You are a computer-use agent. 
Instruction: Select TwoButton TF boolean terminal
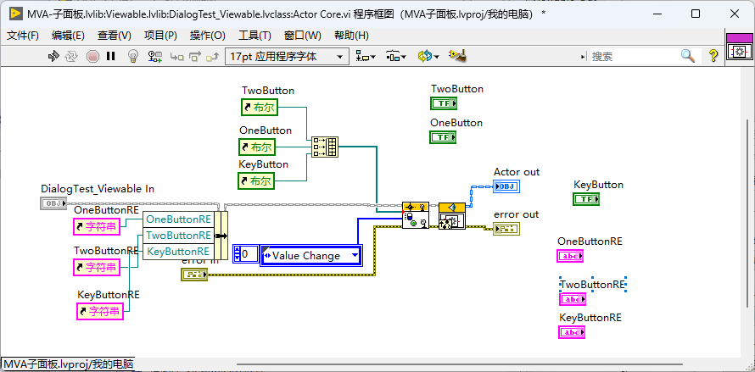click(x=444, y=103)
